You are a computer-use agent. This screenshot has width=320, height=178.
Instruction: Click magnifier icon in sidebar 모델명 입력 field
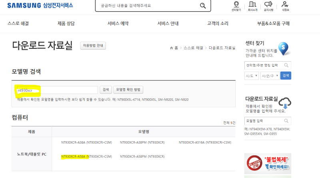286,121
